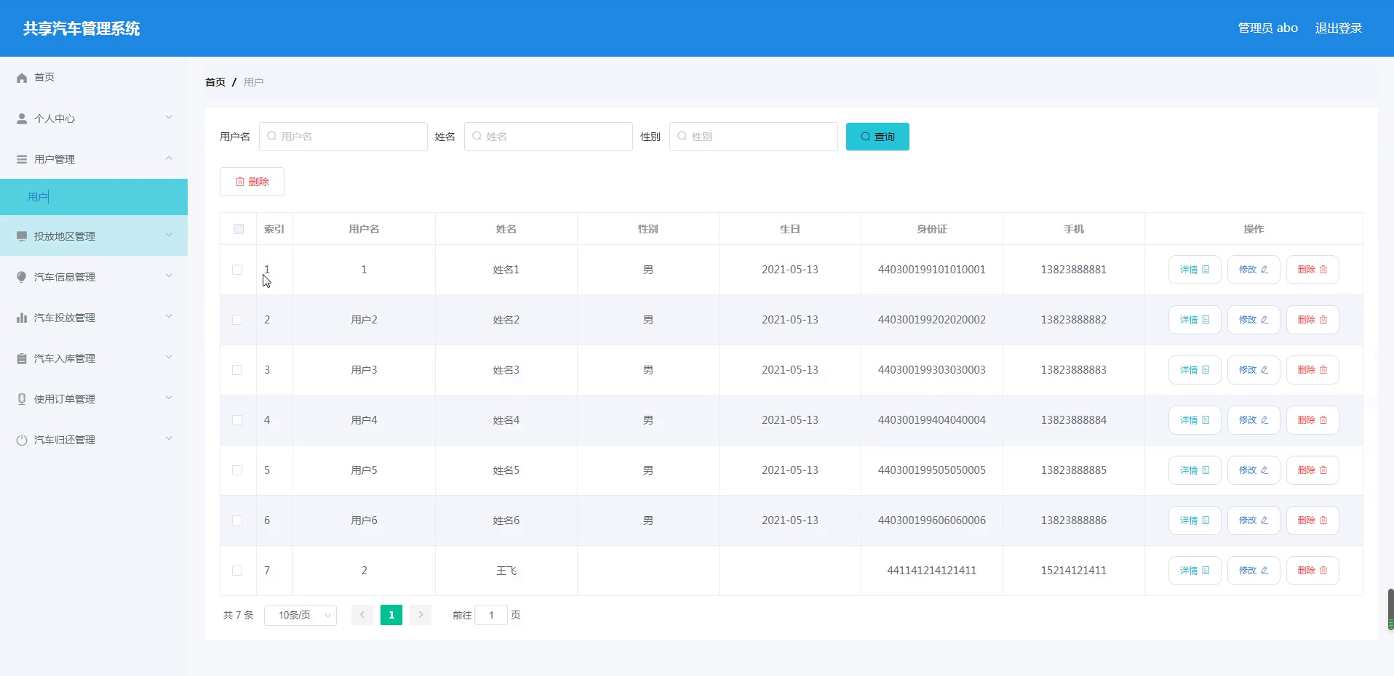
Task: Delete the row for 用户6
Action: pyautogui.click(x=1313, y=520)
